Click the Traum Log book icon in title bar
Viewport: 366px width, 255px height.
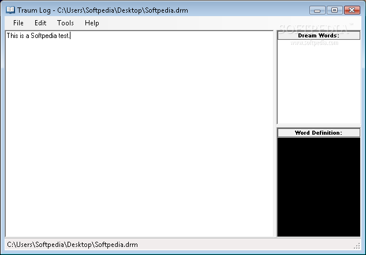click(10, 10)
